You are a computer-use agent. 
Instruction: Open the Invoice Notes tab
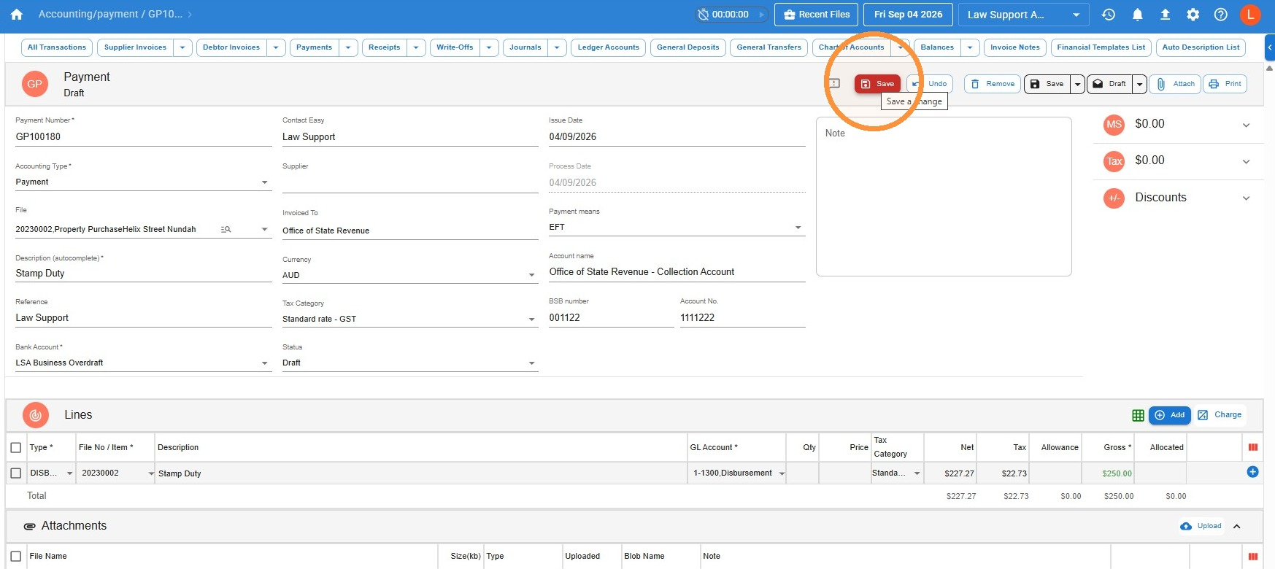[1015, 47]
